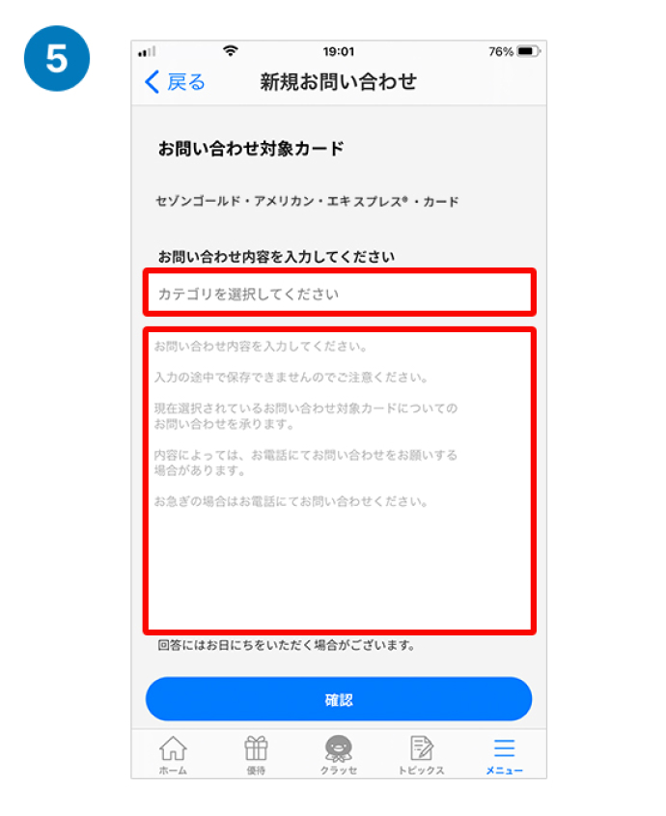Tap the クラッセ mascot icon

pos(339,748)
